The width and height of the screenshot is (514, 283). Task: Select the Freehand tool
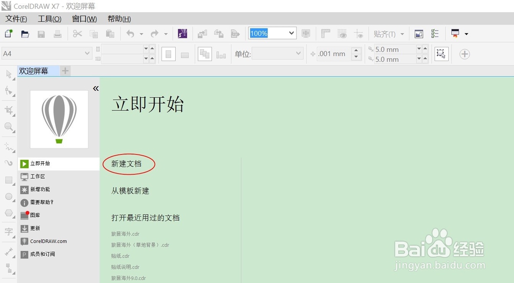[9, 147]
